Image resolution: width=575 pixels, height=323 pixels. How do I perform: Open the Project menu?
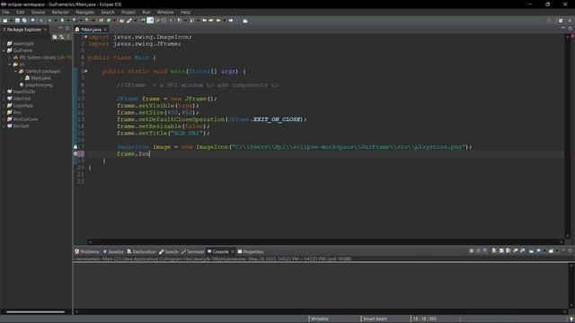(128, 12)
